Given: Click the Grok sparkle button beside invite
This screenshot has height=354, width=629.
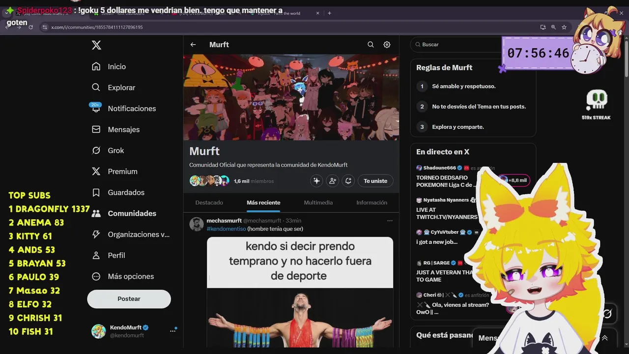Looking at the screenshot, I should tap(316, 181).
